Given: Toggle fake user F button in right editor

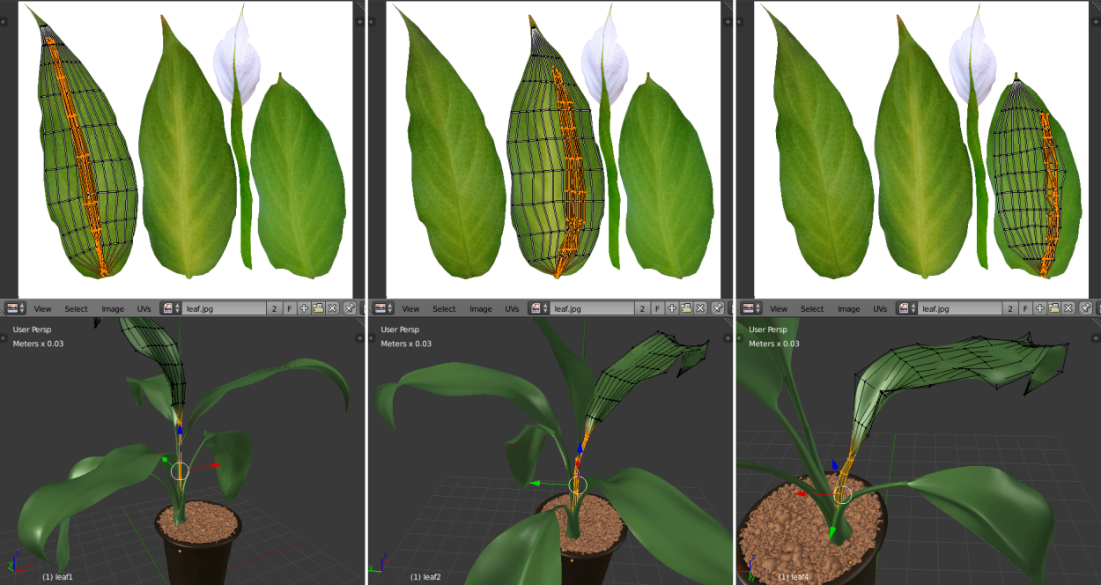Looking at the screenshot, I should pyautogui.click(x=1025, y=308).
